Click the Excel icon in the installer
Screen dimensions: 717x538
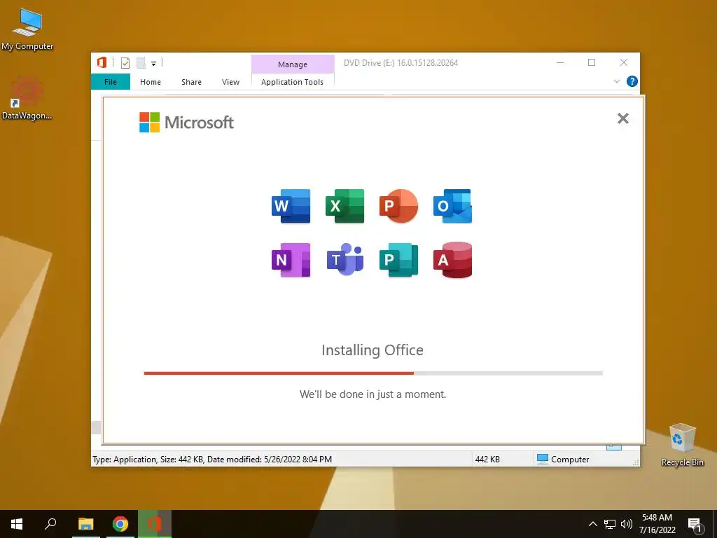point(344,206)
